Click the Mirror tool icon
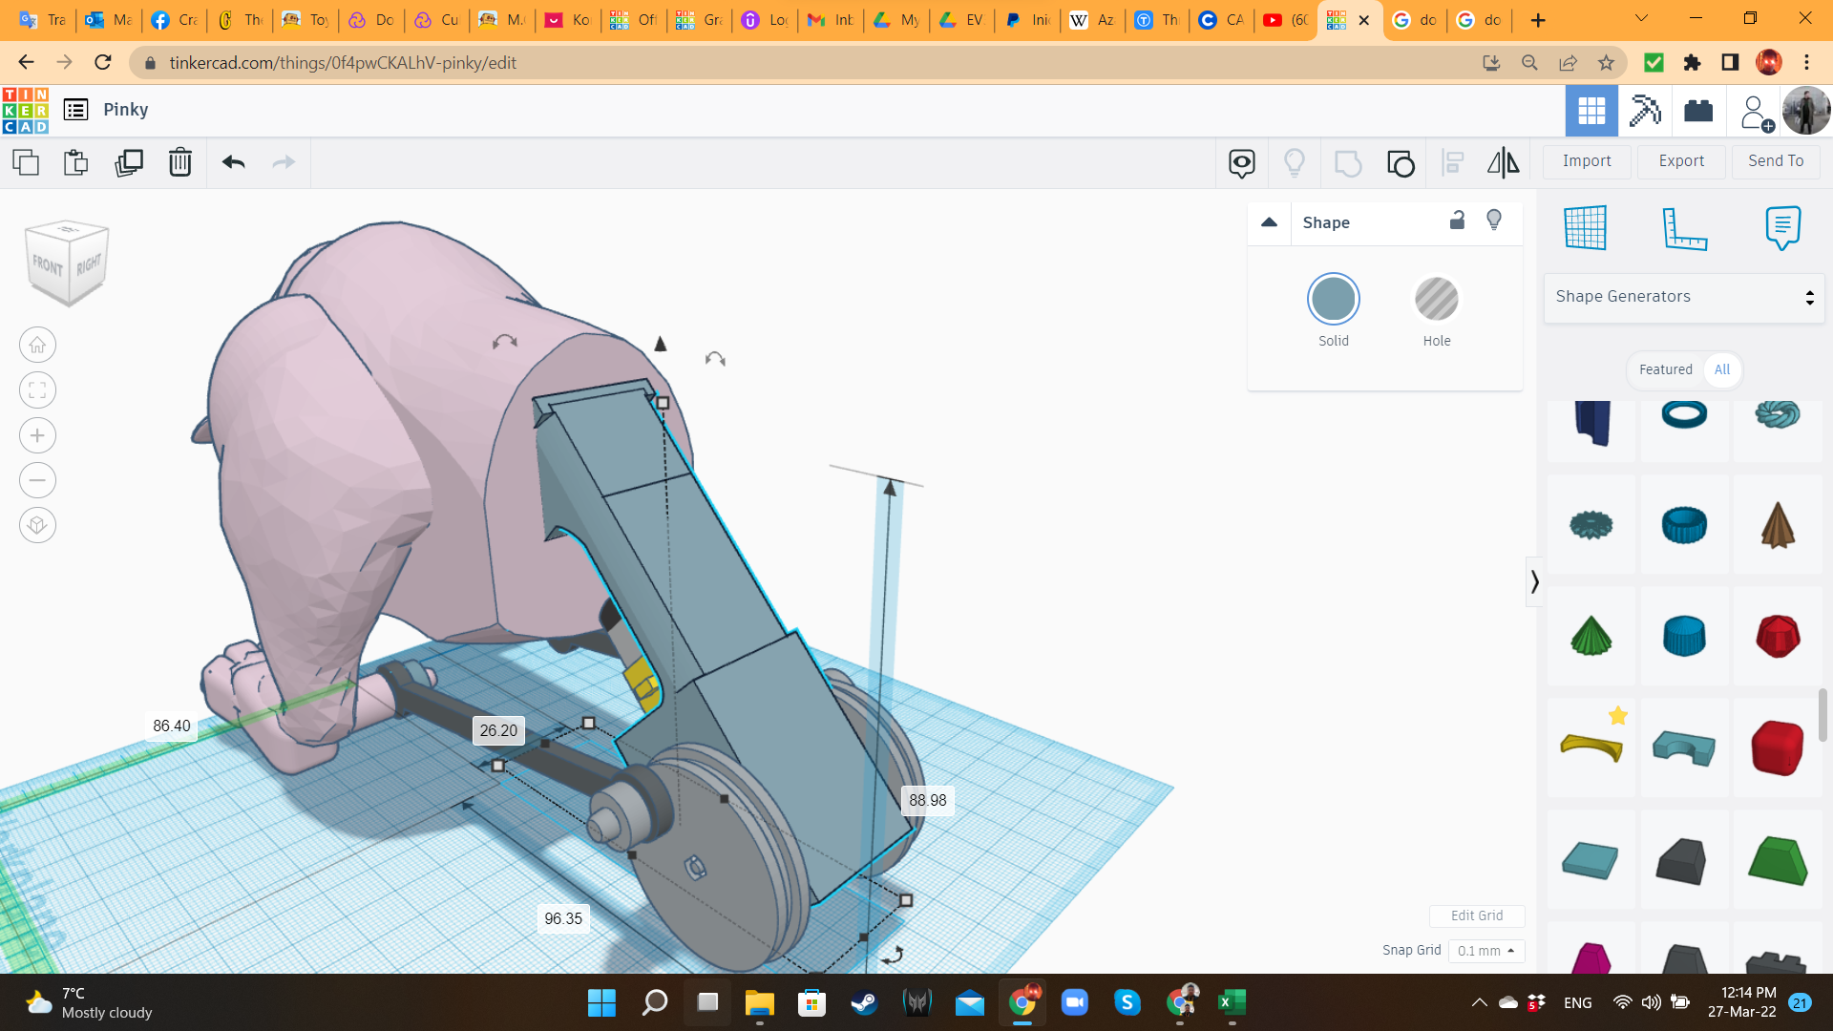 (x=1503, y=162)
